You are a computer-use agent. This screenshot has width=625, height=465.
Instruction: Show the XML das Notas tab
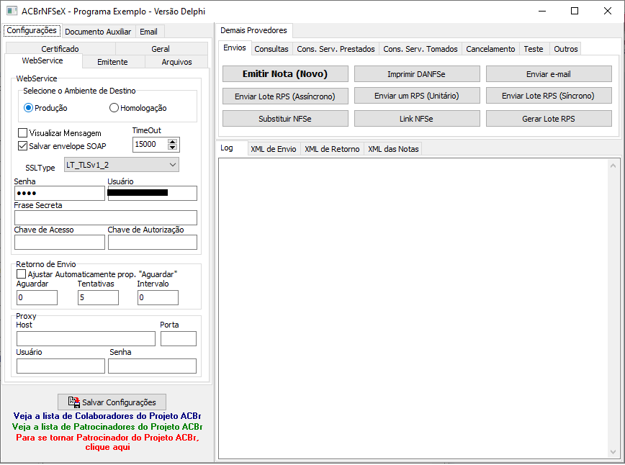coord(393,148)
